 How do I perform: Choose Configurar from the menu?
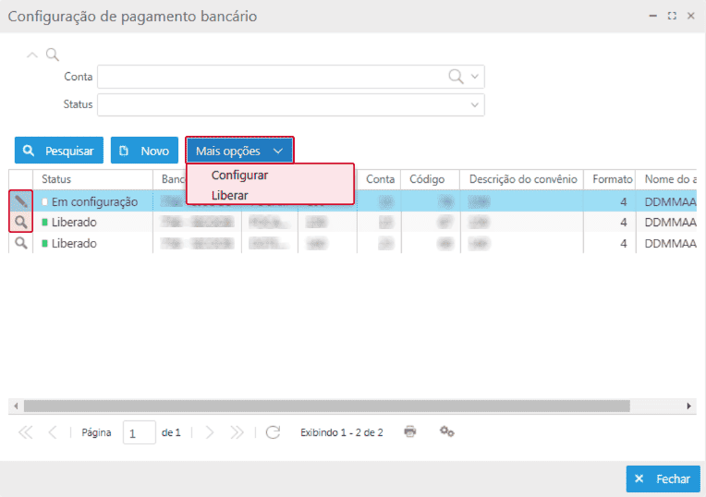point(239,176)
